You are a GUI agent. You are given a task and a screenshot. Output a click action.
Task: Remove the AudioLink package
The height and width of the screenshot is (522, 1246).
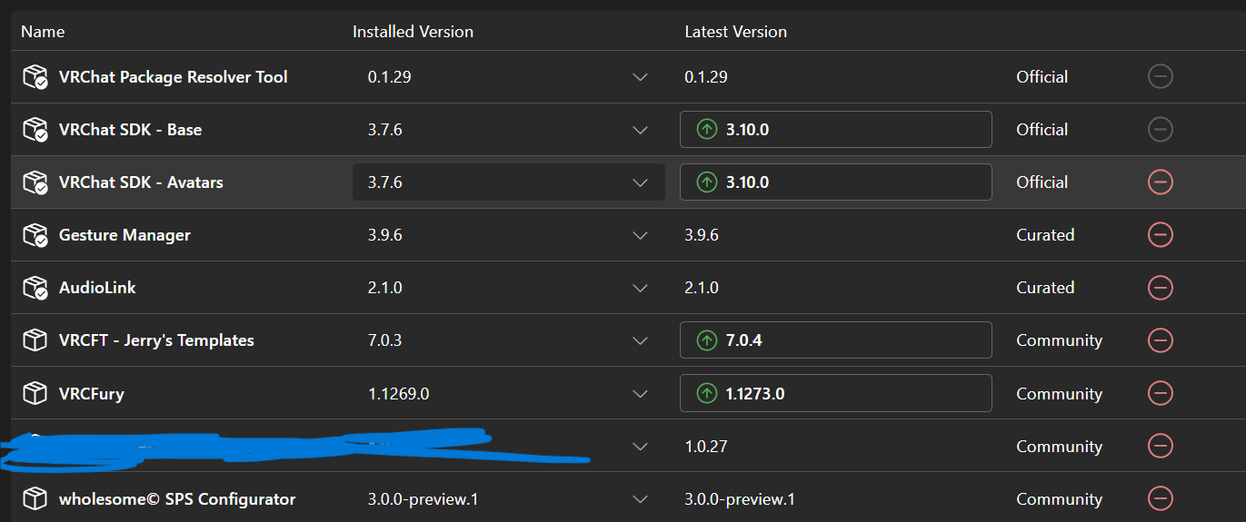coord(1160,288)
